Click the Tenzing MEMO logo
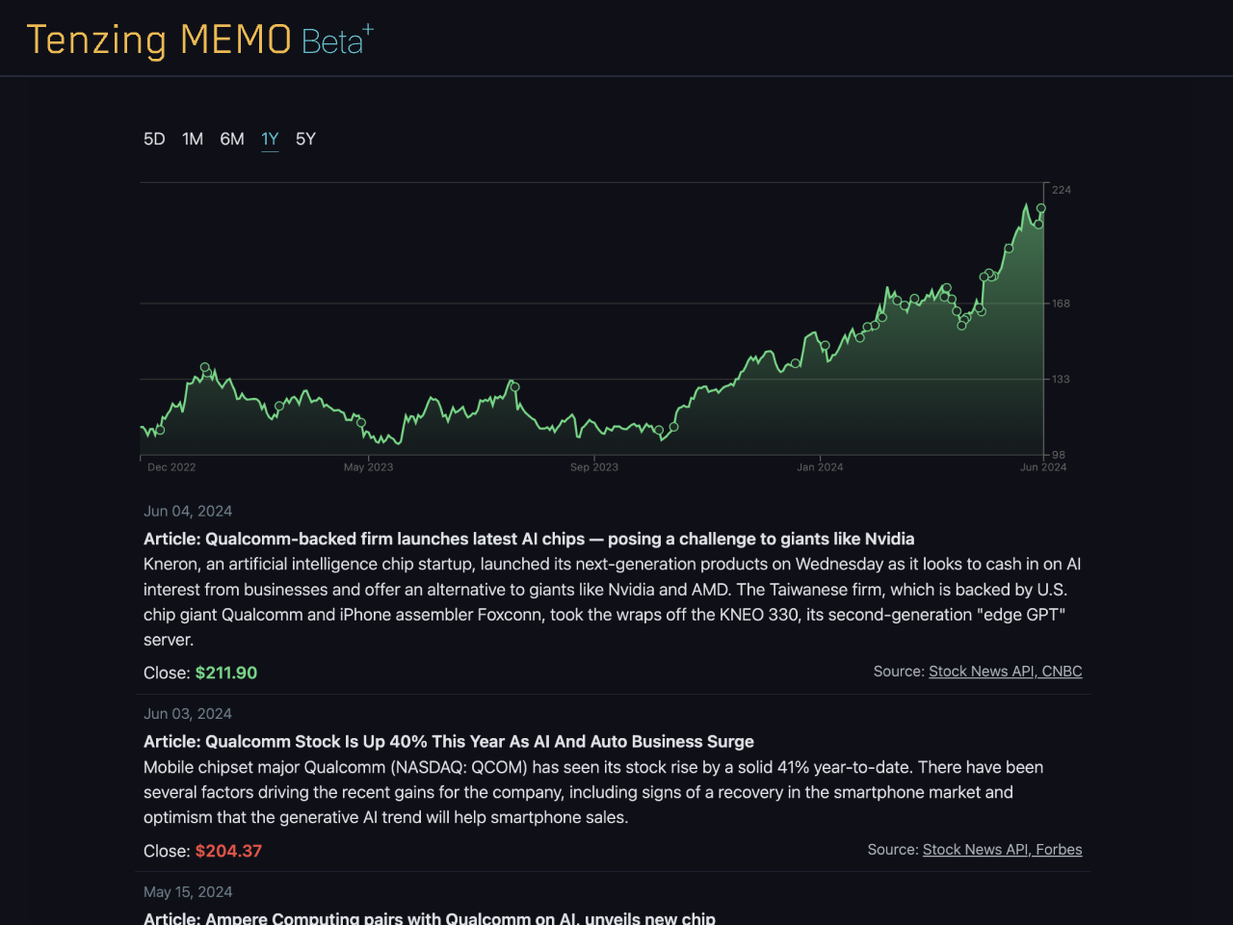The image size is (1233, 925). (x=160, y=40)
